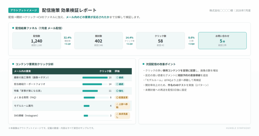The width and height of the screenshot is (259, 136).
Task: Click the 株式会社〇〇〇〇様｜2026年7月度 label
Action: 230,10
